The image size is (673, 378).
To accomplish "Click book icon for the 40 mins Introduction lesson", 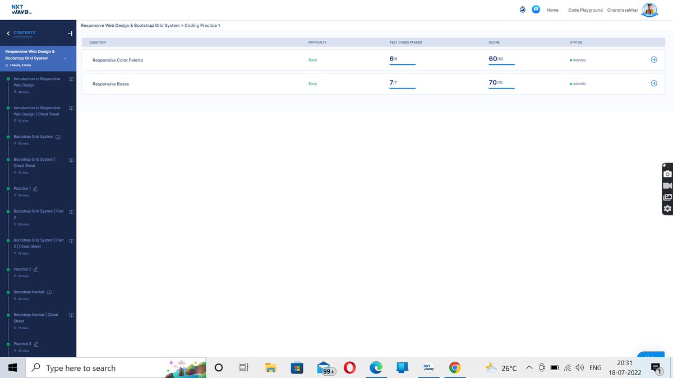I will click(71, 79).
